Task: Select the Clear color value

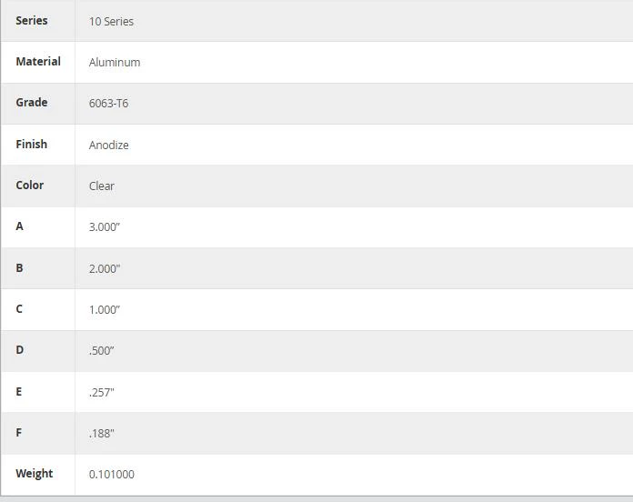Action: pyautogui.click(x=102, y=186)
